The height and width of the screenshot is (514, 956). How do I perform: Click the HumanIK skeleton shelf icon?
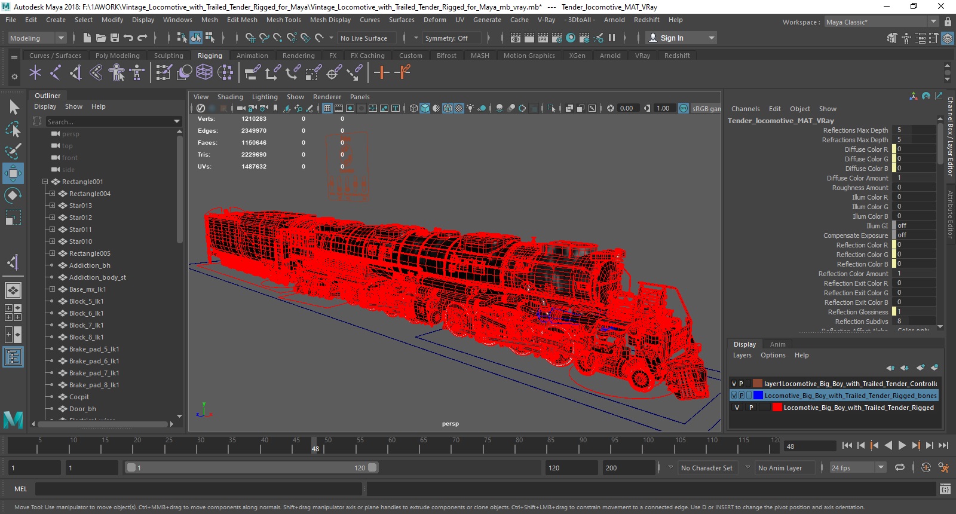coord(137,73)
